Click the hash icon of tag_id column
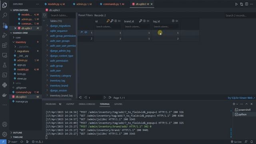The image size is (256, 144). (173, 21)
